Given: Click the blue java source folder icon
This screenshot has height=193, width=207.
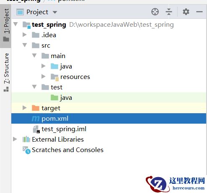Looking at the screenshot, I should point(54,66).
